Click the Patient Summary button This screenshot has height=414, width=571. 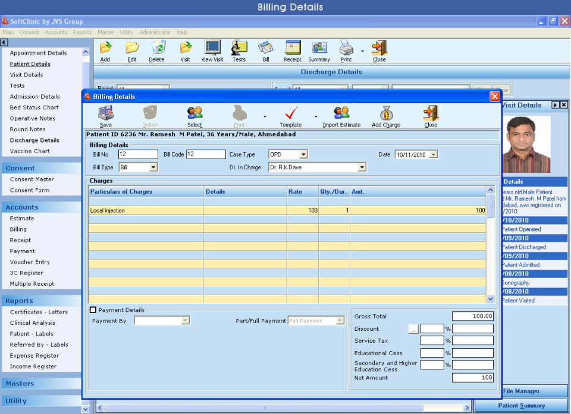coord(522,405)
